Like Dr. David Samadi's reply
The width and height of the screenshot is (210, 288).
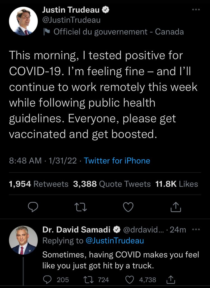tap(130, 280)
